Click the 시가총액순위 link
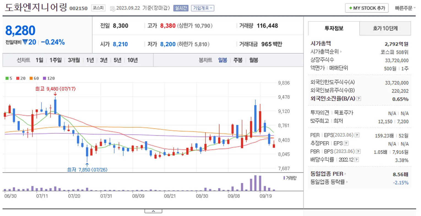The width and height of the screenshot is (421, 216). pyautogui.click(x=324, y=52)
